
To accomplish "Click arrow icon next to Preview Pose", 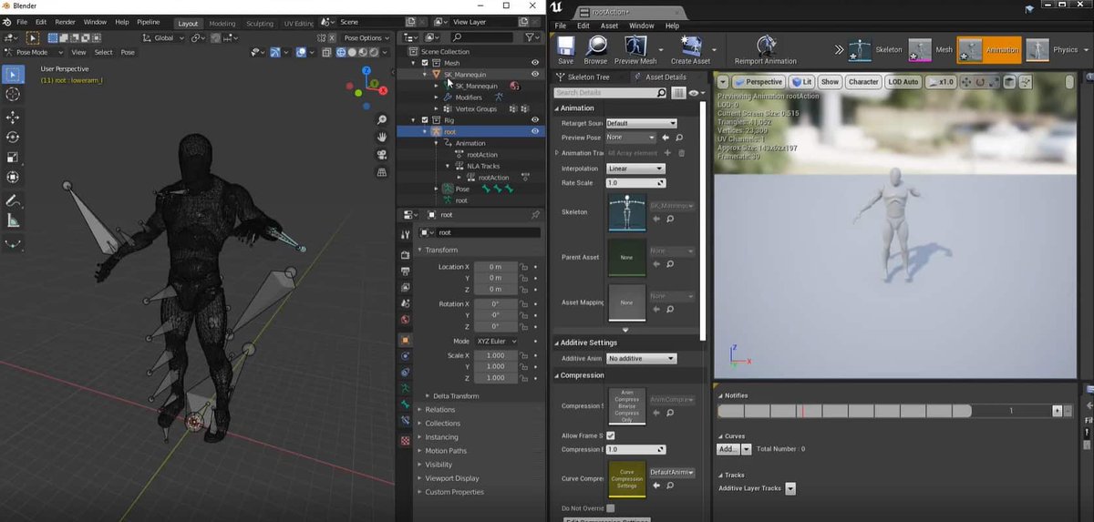I will pos(666,138).
